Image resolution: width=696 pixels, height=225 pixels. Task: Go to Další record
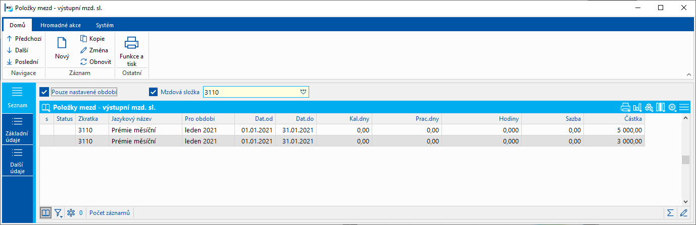tap(18, 50)
